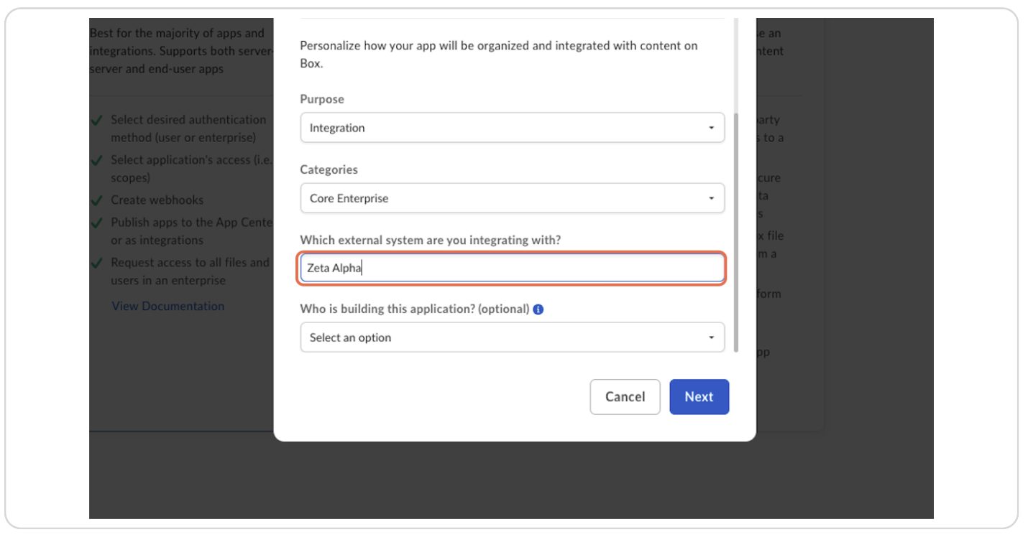
Task: Click the 'Which external system' question label
Action: tap(430, 240)
